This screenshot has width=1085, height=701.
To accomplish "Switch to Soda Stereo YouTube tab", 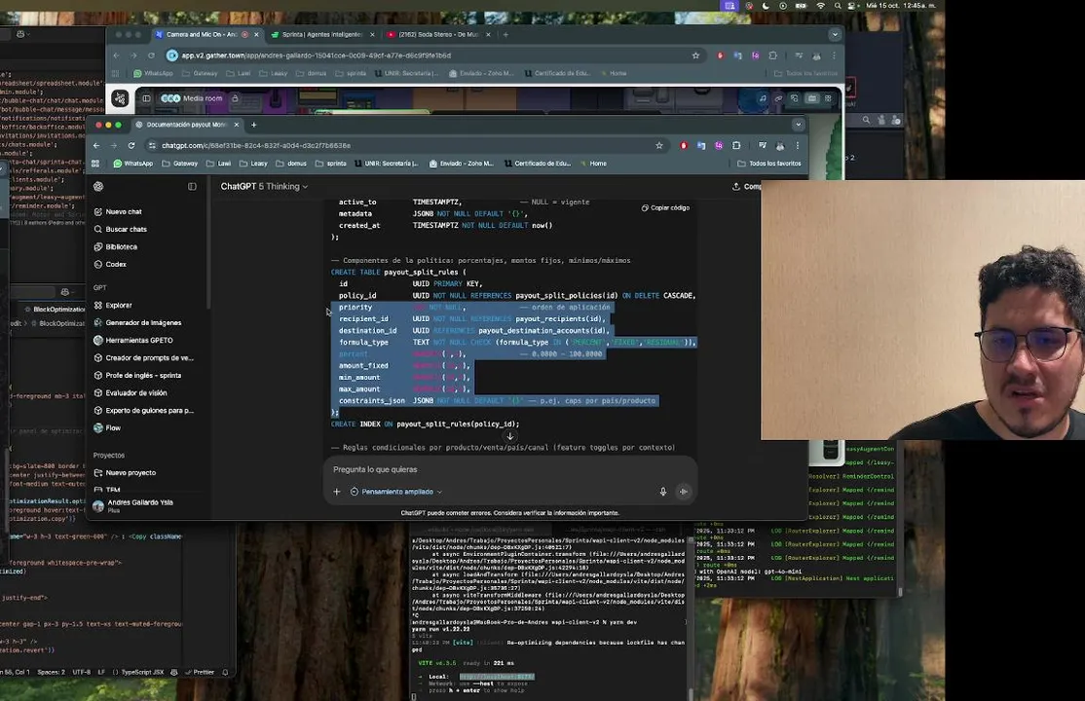I will click(x=438, y=34).
